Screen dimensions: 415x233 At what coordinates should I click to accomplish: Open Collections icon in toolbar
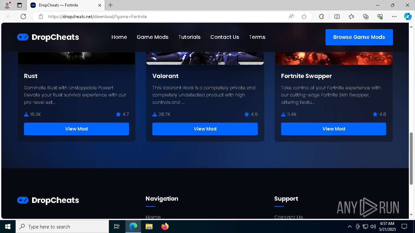tap(366, 17)
